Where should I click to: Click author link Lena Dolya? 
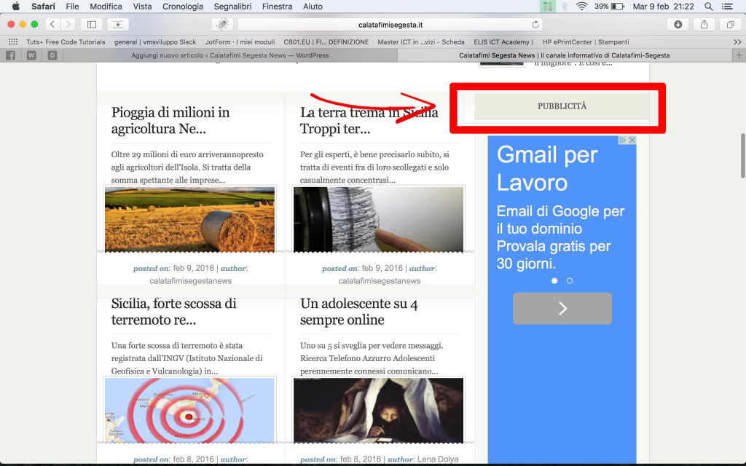[438, 459]
